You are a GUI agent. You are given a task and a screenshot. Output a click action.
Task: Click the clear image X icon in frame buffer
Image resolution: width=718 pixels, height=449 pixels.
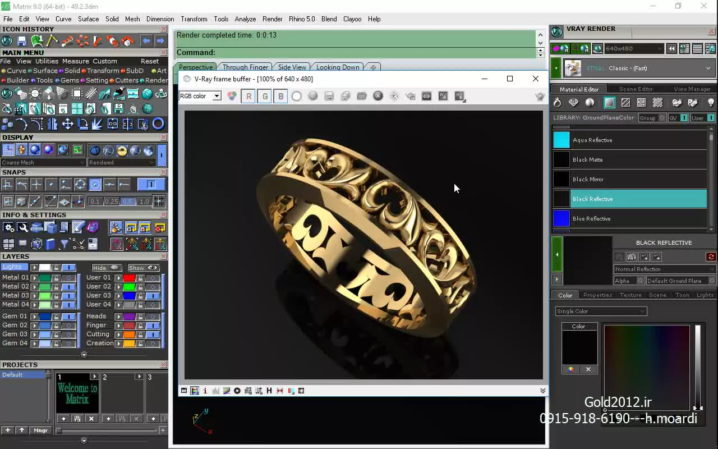[378, 96]
